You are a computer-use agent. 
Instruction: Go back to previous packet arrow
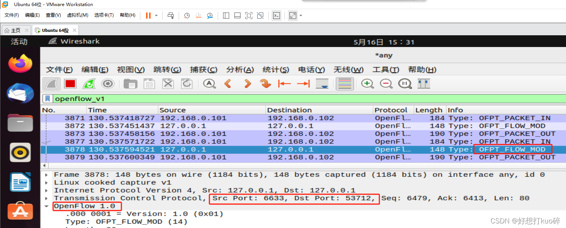228,83
